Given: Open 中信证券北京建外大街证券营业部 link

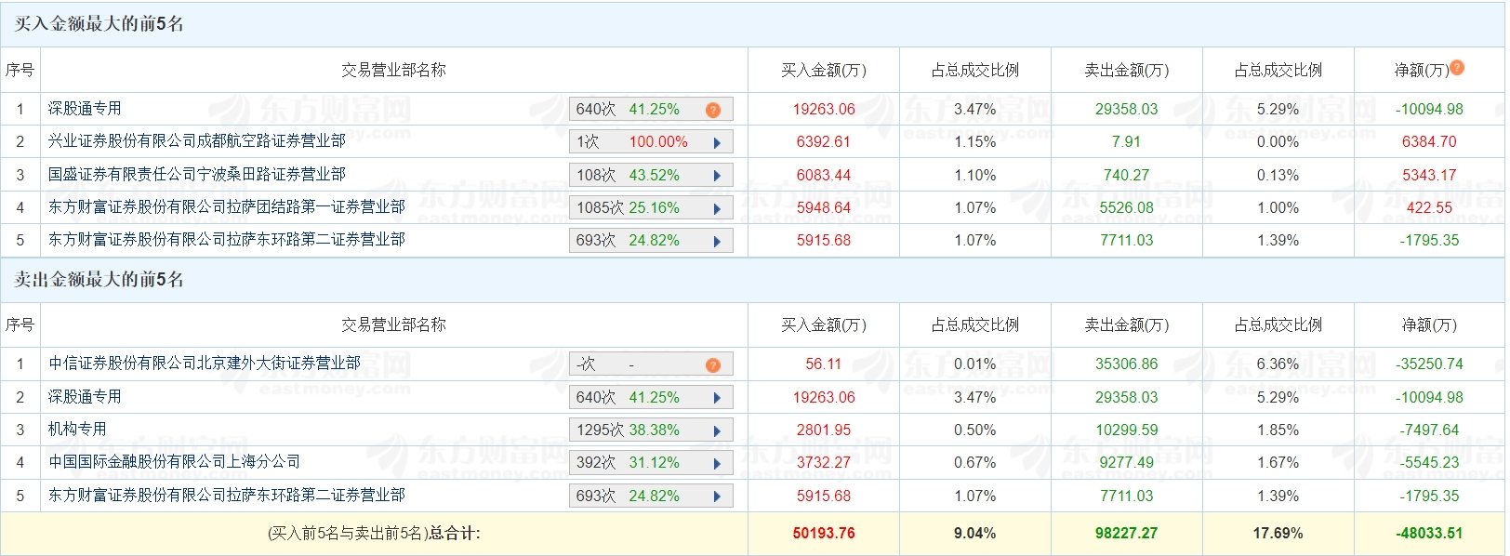Looking at the screenshot, I should coord(205,363).
